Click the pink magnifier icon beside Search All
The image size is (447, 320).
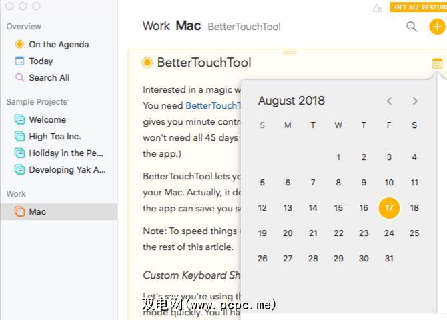tap(19, 77)
